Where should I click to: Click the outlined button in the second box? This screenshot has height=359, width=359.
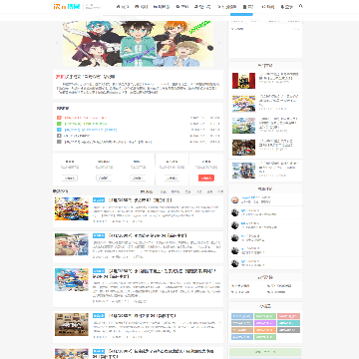click(104, 179)
